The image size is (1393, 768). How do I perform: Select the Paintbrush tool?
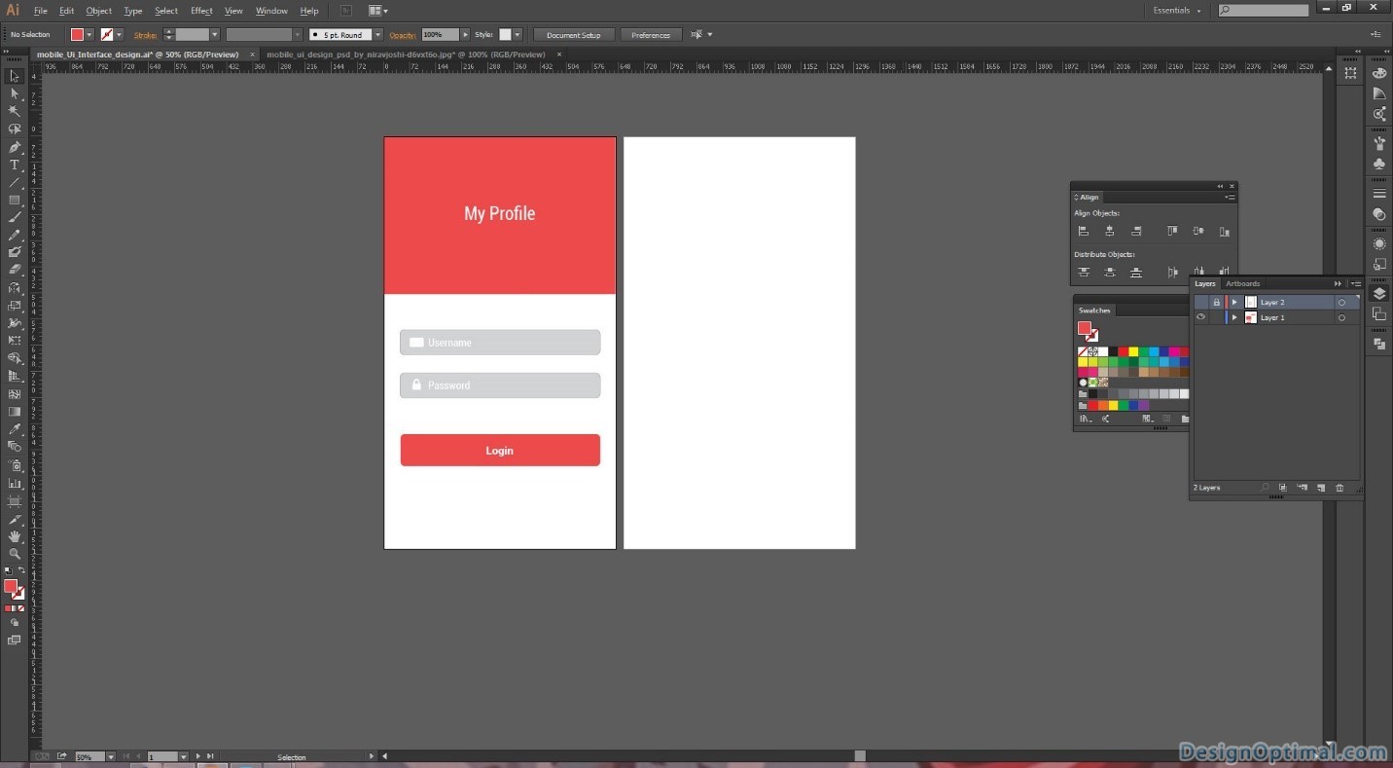coord(15,218)
